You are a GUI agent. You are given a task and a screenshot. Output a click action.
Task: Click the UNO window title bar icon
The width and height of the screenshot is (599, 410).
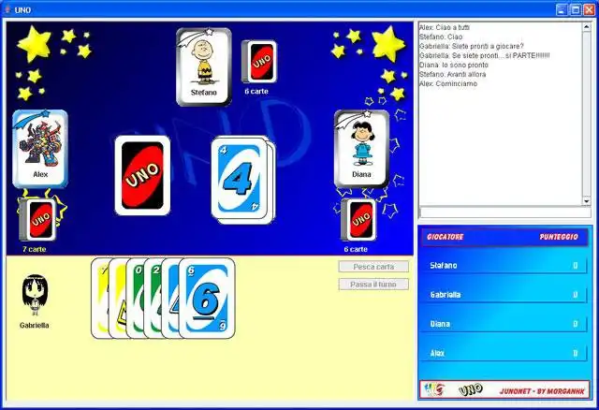[7, 9]
